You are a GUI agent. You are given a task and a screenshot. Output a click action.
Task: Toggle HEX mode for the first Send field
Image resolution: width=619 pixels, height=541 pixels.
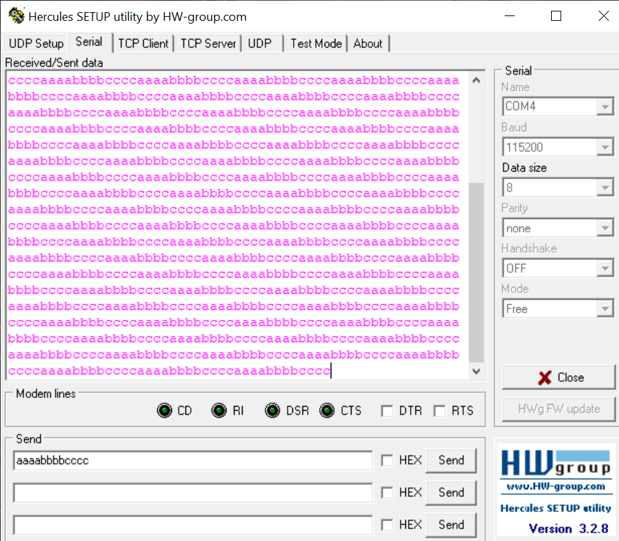[x=388, y=460]
